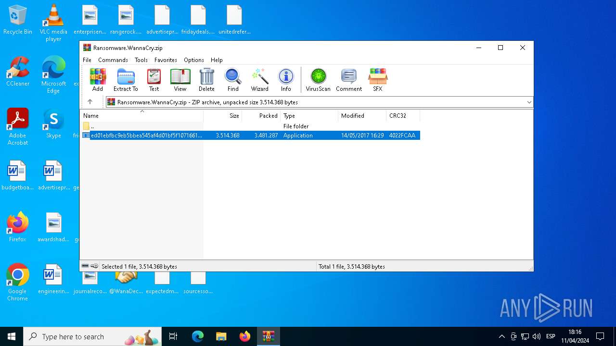Viewport: 616px width, 346px height.
Task: Open the @WanaDec desktop icon
Action: (x=126, y=283)
